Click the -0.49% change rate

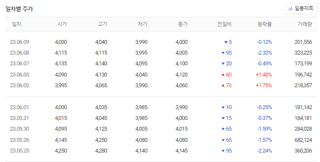[x=265, y=64]
